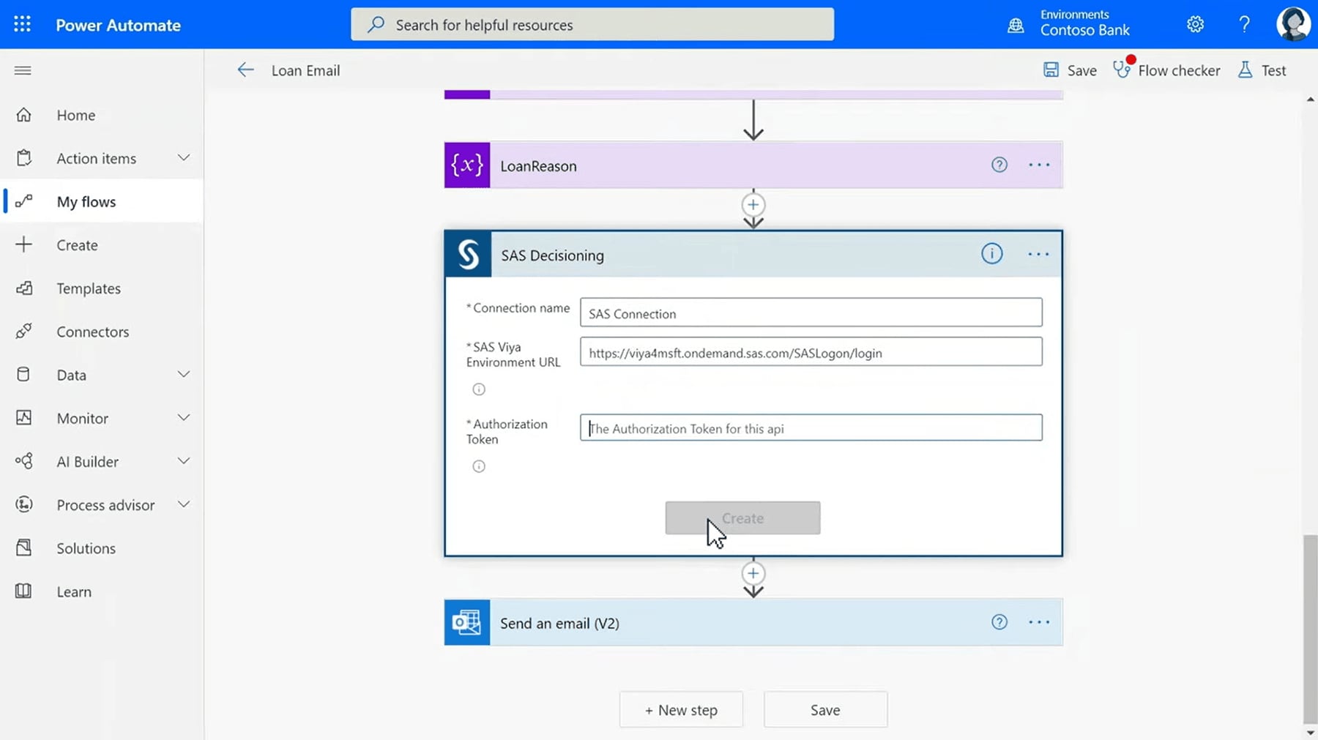Click Save label in top toolbar
The width and height of the screenshot is (1318, 740).
[1081, 70]
